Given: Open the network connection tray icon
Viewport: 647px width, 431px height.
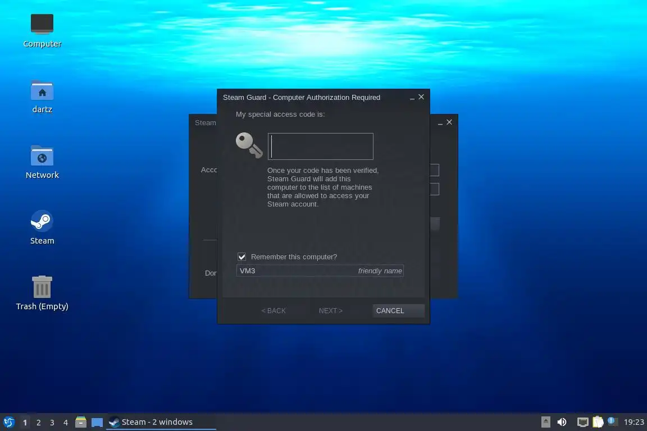Looking at the screenshot, I should pos(582,422).
